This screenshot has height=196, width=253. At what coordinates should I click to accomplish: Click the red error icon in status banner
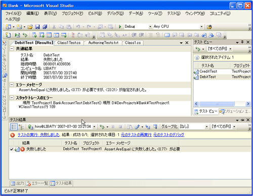pyautogui.click(x=13, y=135)
